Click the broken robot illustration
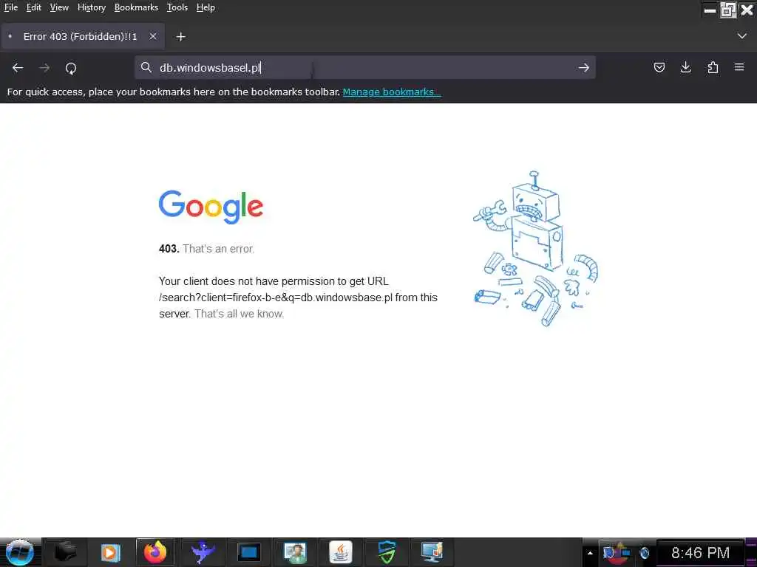The width and height of the screenshot is (757, 567). 536,249
